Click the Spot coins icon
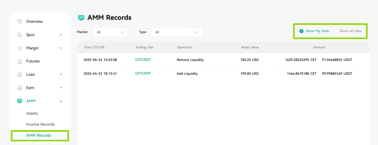 click(x=20, y=35)
